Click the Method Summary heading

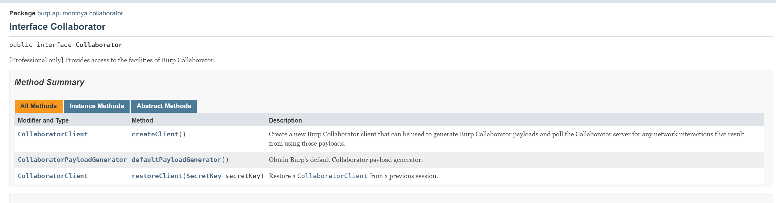[49, 82]
